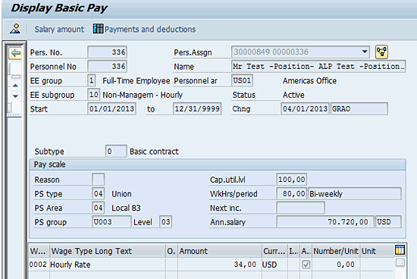Click the Salary amount button

coord(59,30)
